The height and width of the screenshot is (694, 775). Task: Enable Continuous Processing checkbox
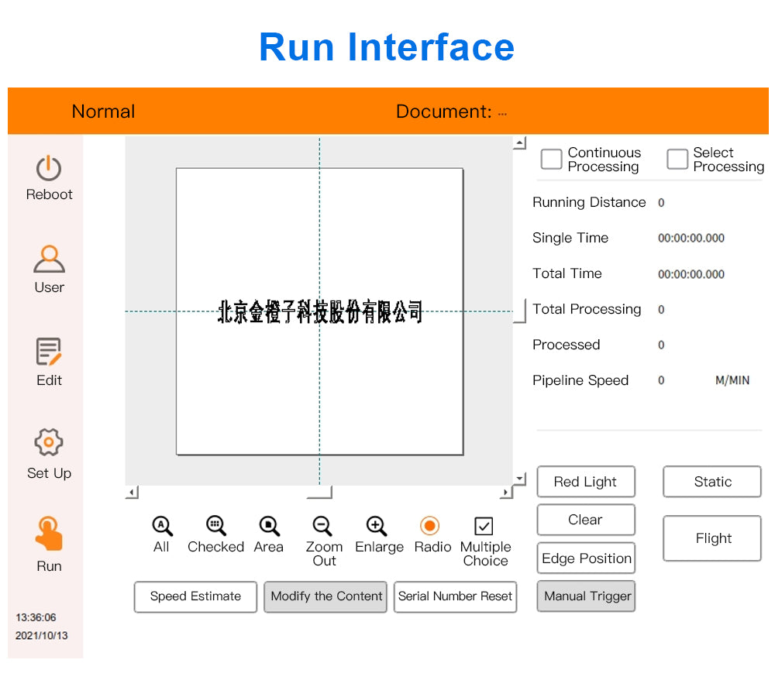[x=552, y=160]
